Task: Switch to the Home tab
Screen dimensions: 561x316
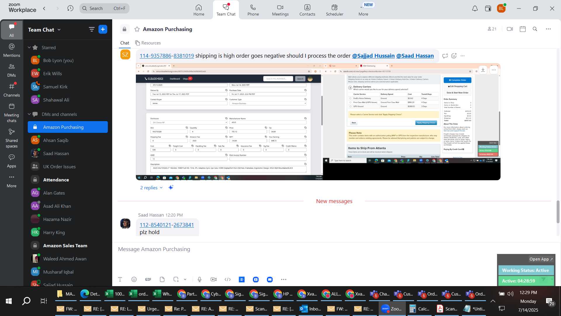Action: [x=199, y=10]
